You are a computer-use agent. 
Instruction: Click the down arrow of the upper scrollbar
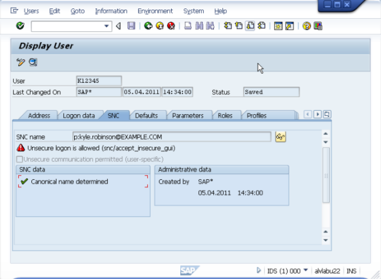pos(326,142)
